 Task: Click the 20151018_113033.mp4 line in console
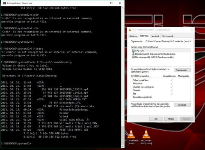(45, 89)
